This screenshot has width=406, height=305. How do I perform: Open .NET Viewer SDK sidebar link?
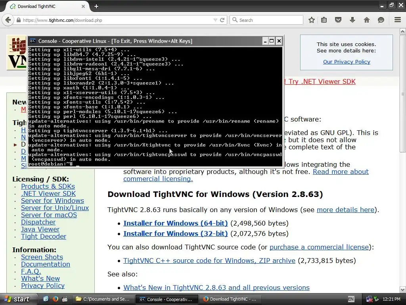pos(48,193)
